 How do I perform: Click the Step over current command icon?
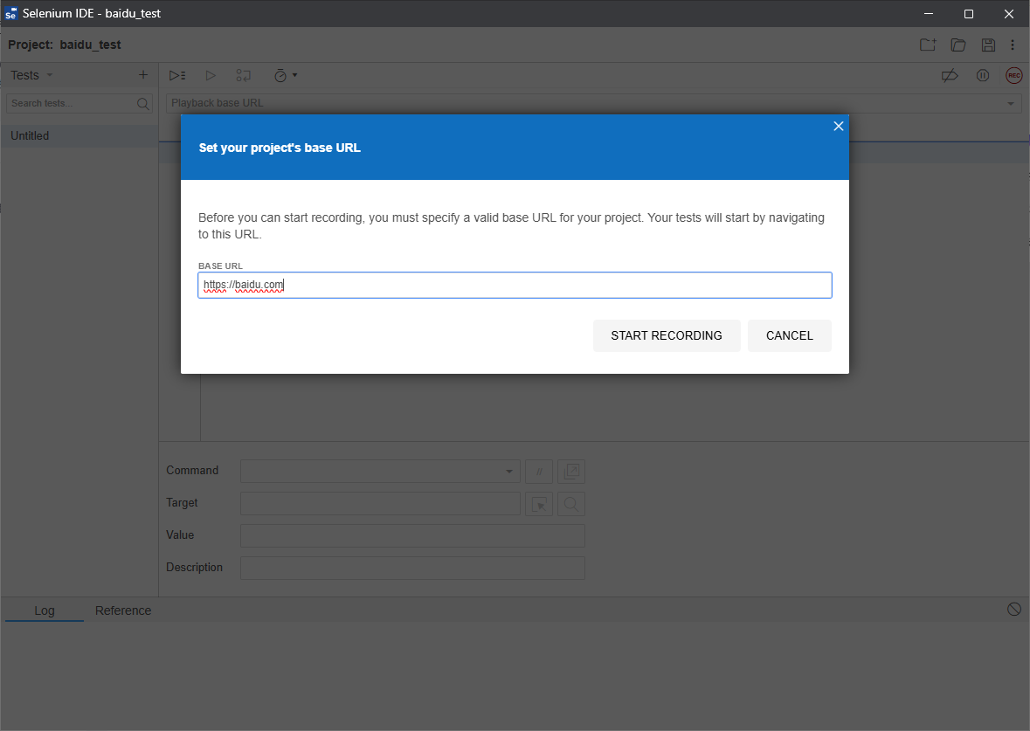pos(243,75)
